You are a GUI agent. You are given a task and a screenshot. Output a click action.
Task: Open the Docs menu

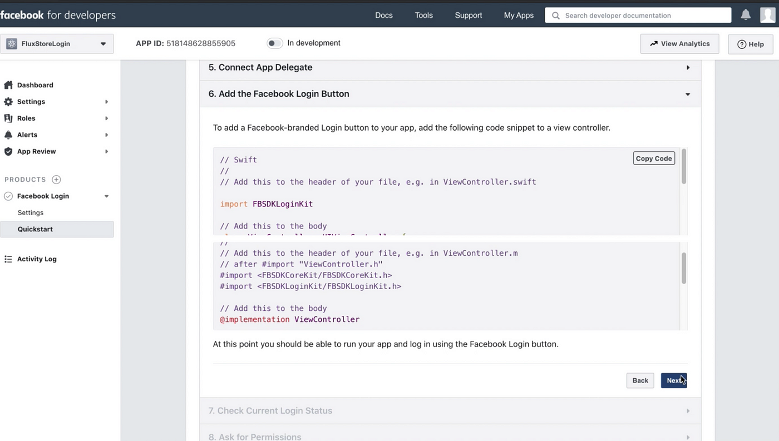click(384, 16)
